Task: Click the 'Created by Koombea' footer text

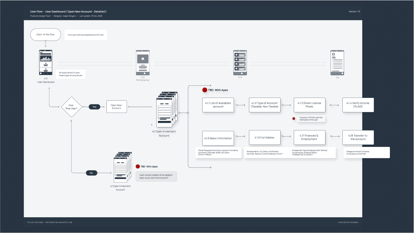Action: [x=348, y=222]
